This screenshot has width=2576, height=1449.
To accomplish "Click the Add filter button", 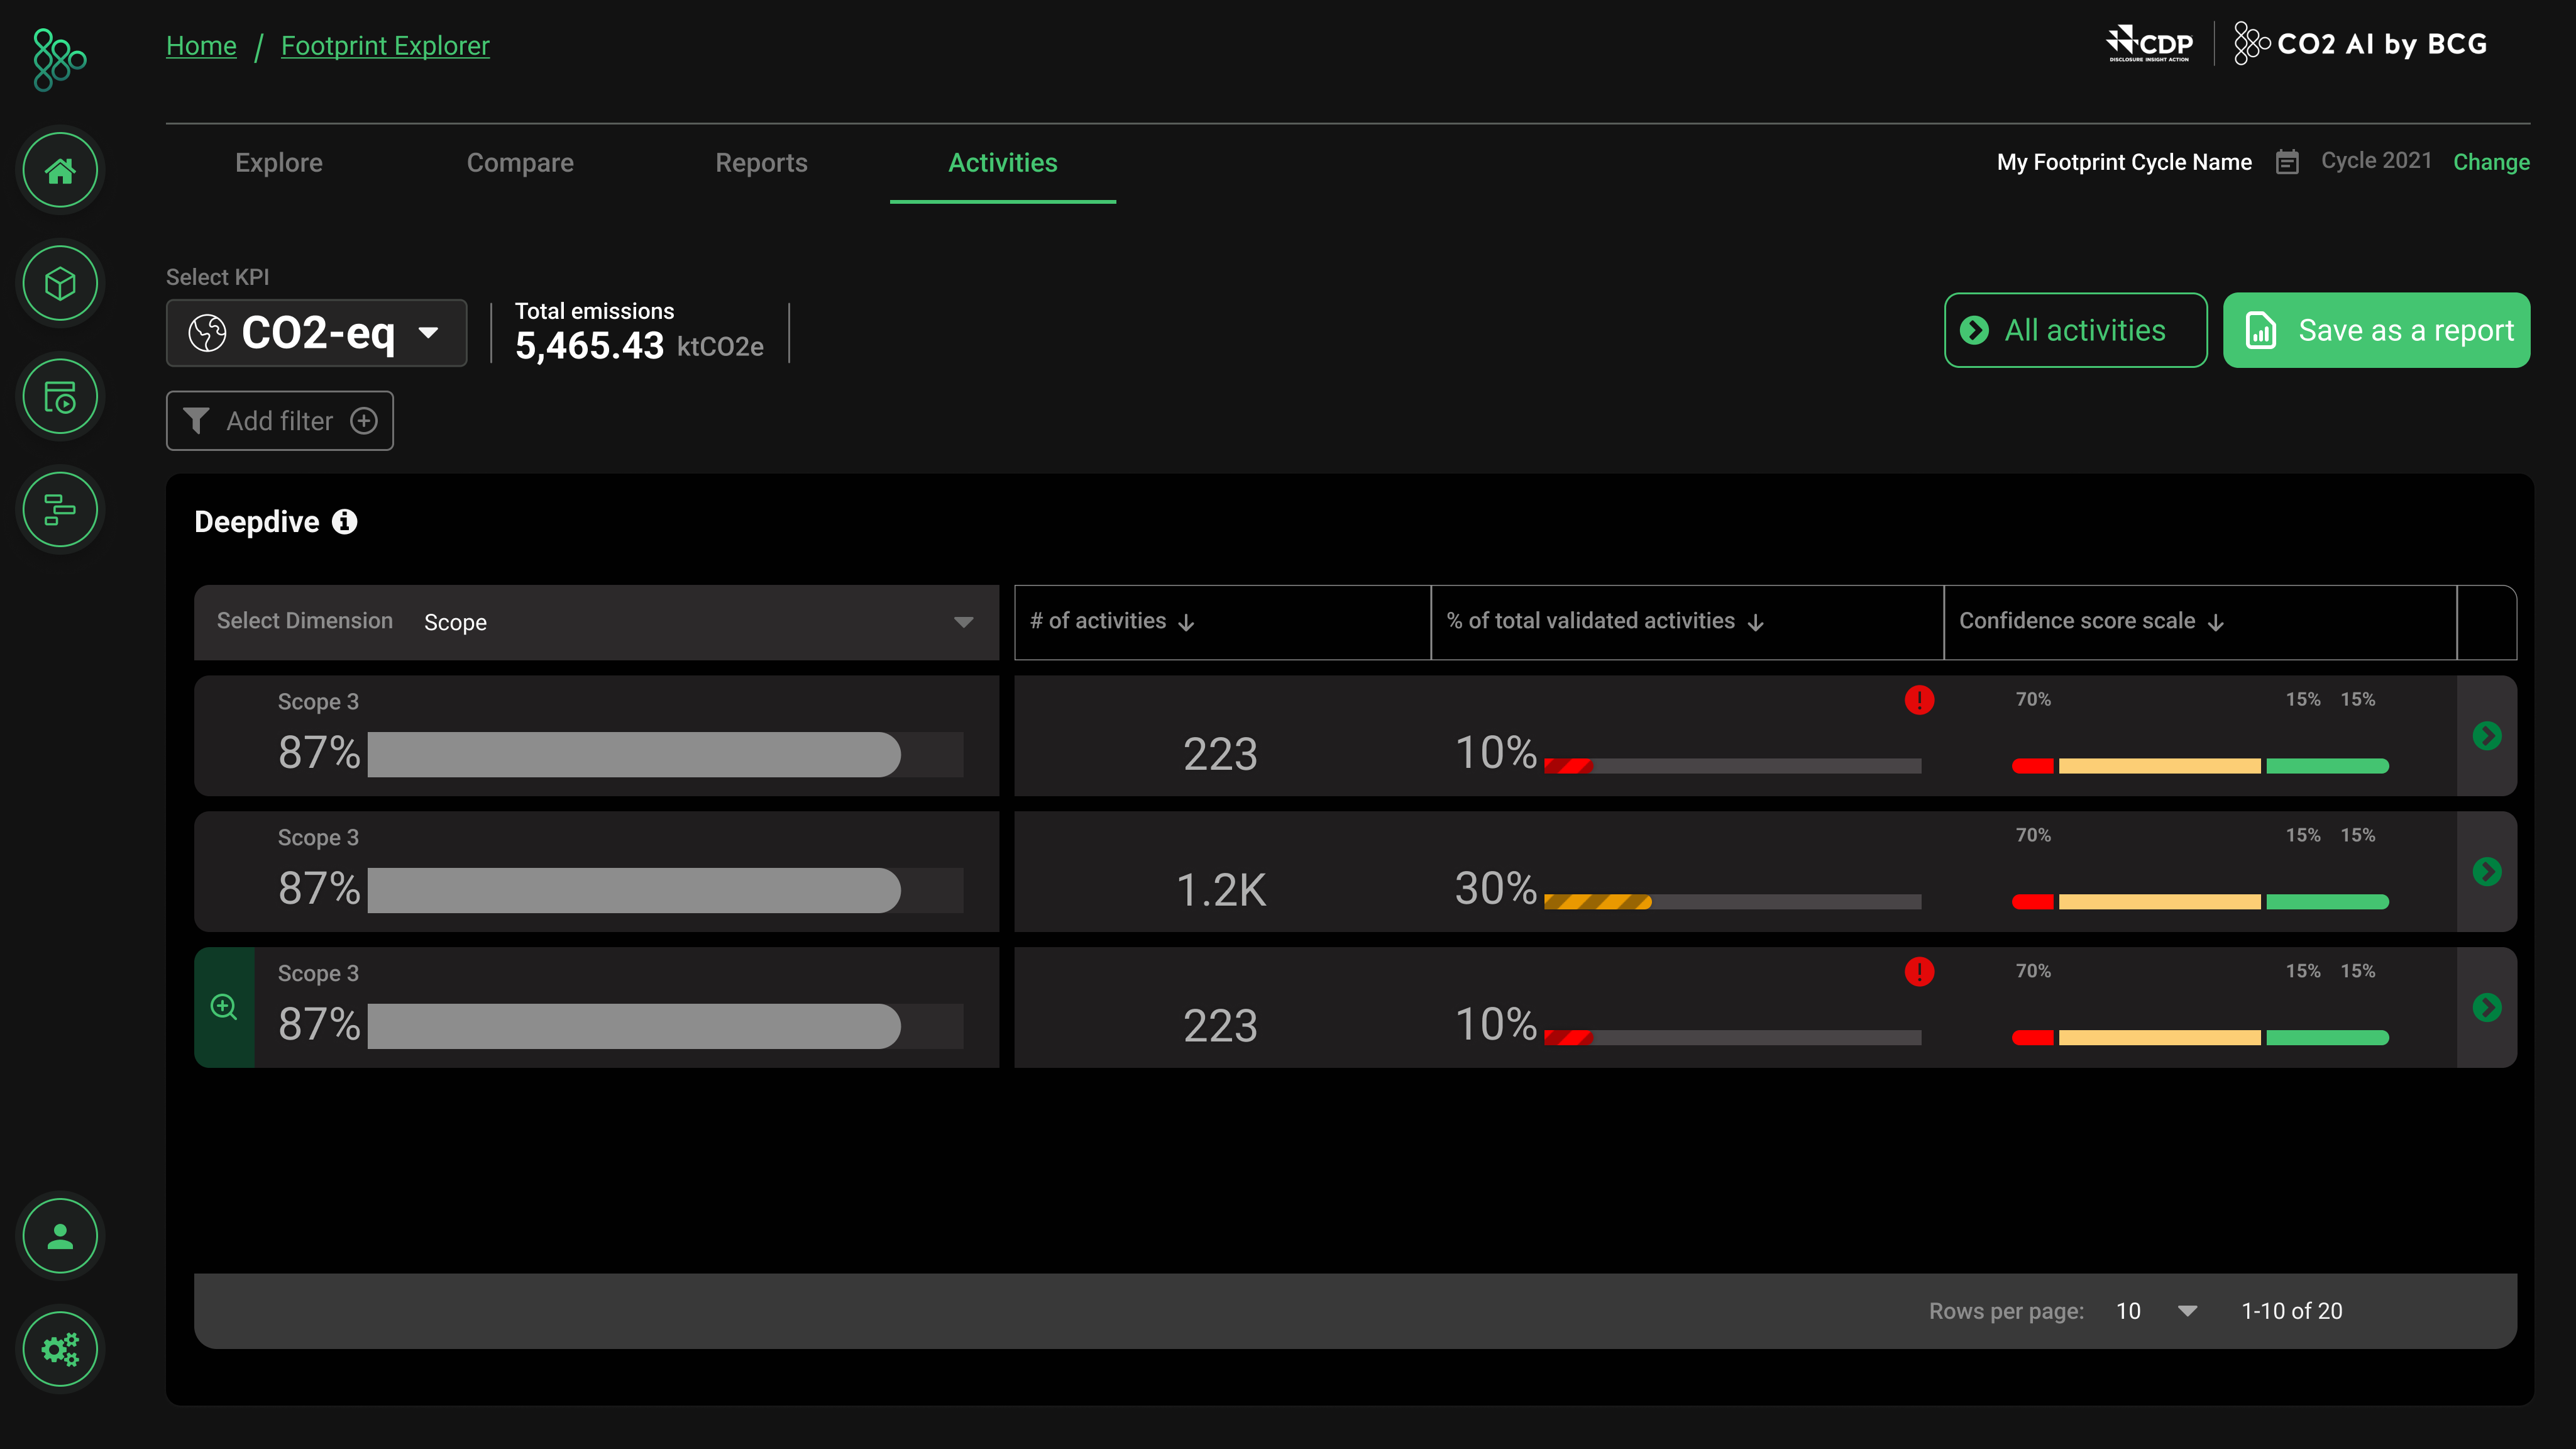I will tap(279, 420).
